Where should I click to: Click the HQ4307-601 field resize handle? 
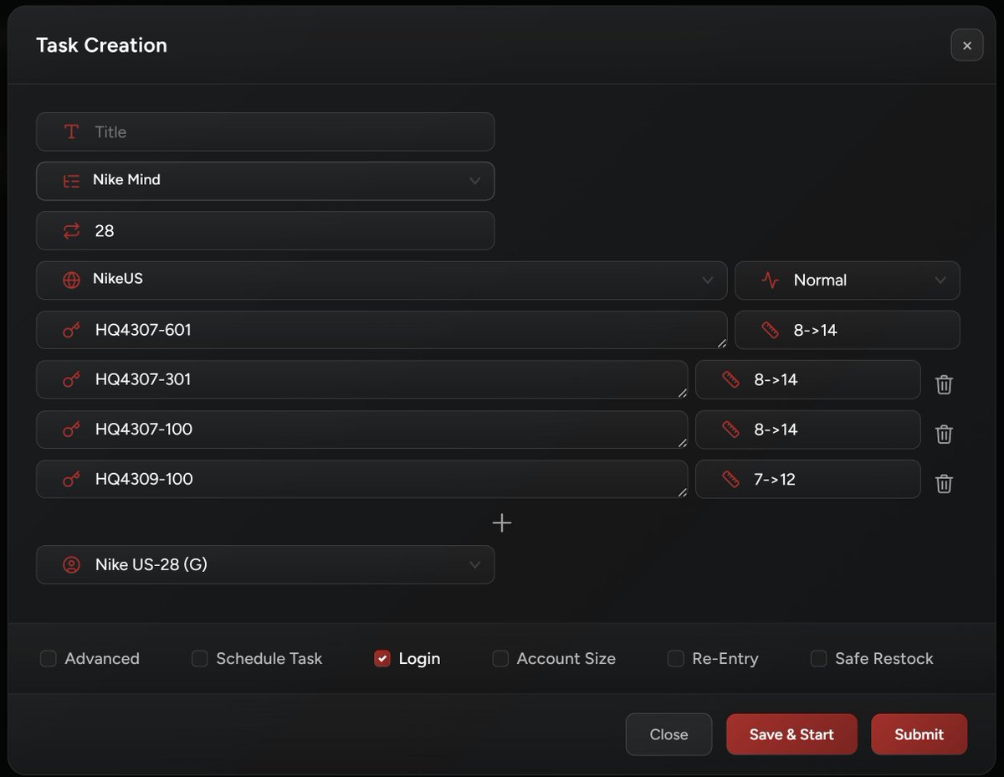point(721,343)
